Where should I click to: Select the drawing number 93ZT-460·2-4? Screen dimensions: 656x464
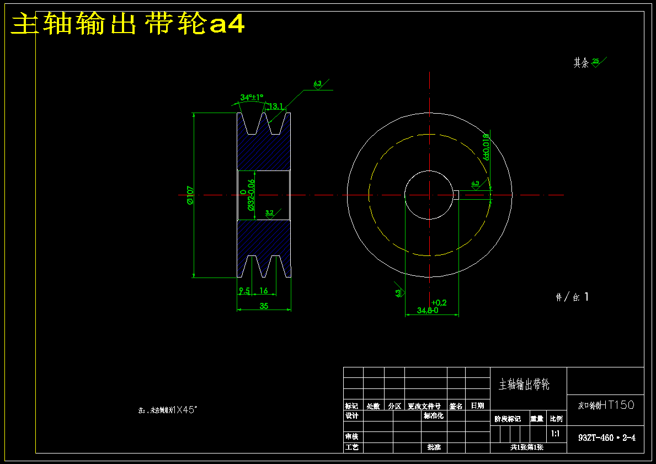coord(607,438)
